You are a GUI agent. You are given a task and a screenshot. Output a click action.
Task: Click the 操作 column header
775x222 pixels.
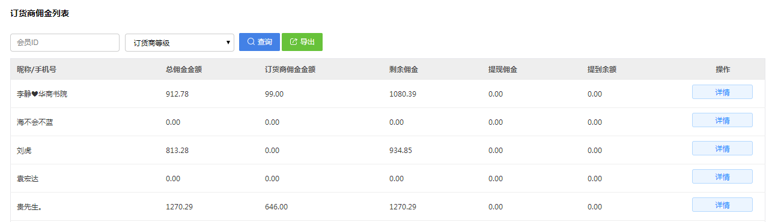coord(723,70)
